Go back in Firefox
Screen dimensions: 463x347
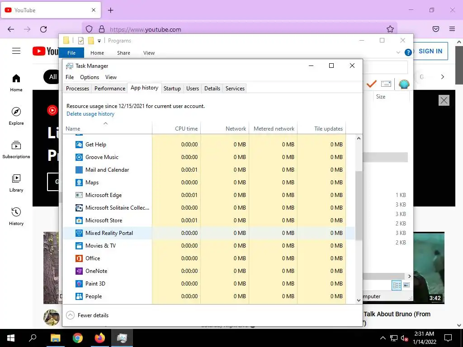[11, 29]
